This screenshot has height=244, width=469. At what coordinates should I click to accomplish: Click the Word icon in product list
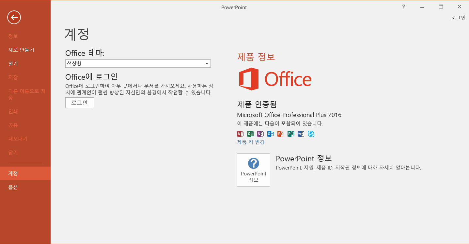click(301, 134)
